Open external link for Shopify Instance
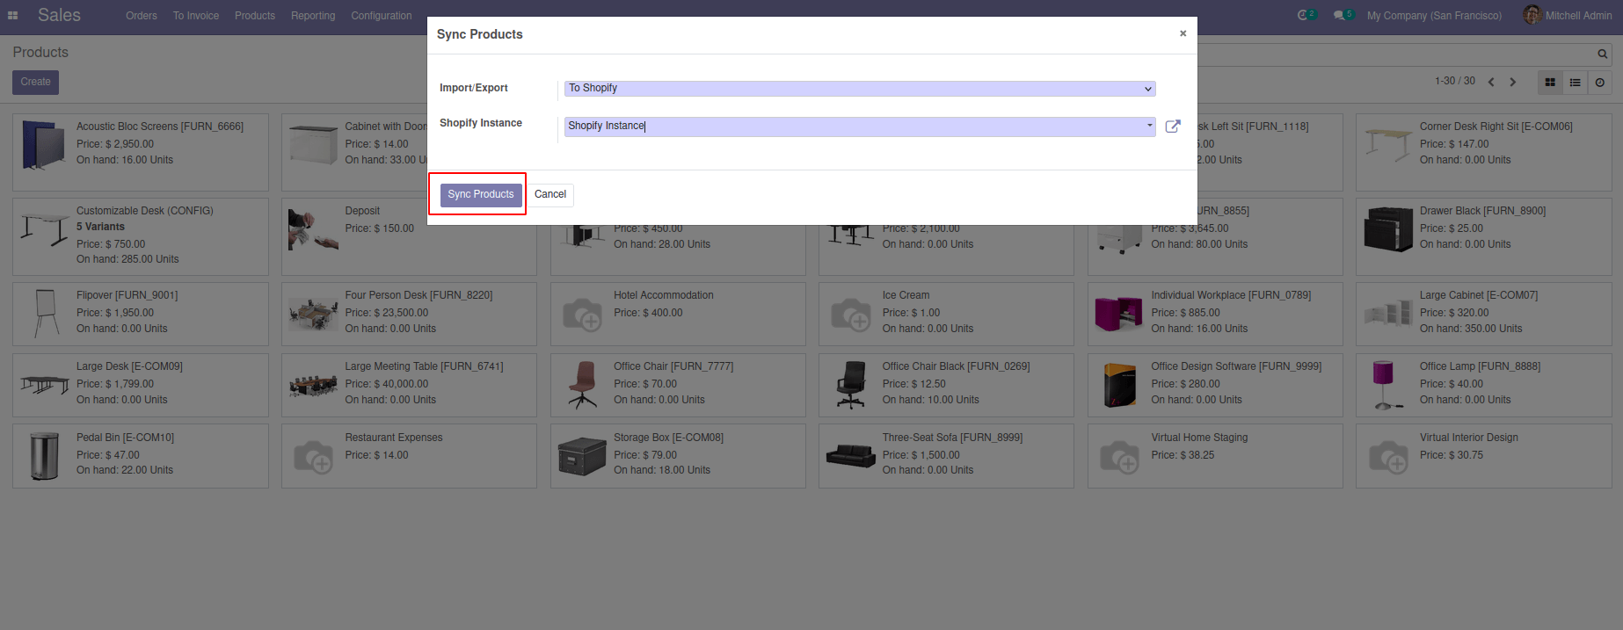Image resolution: width=1623 pixels, height=630 pixels. tap(1172, 127)
